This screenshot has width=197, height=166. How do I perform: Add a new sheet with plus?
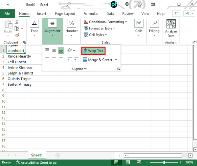pos(58,155)
